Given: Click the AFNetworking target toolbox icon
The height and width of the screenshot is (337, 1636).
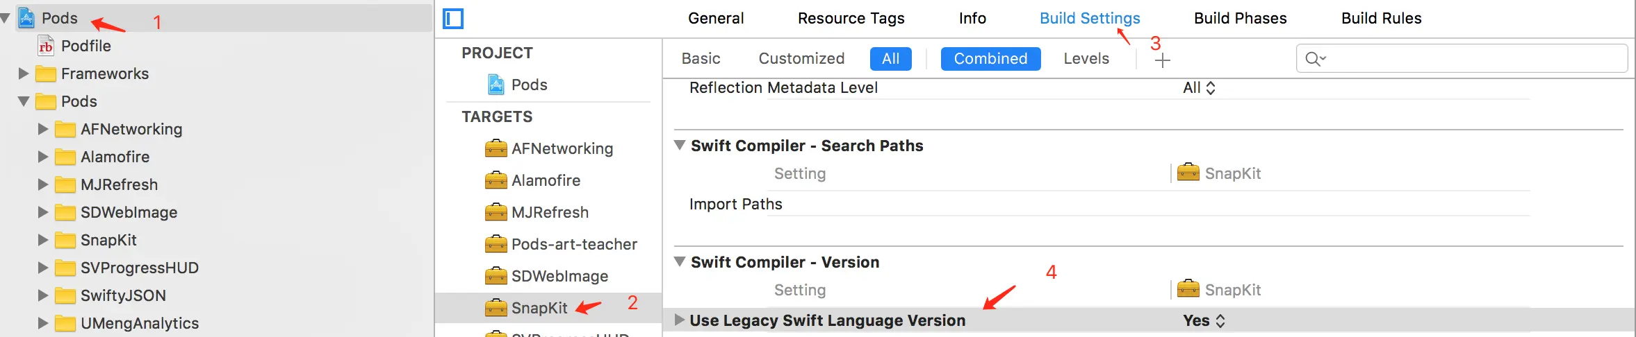Looking at the screenshot, I should point(496,148).
